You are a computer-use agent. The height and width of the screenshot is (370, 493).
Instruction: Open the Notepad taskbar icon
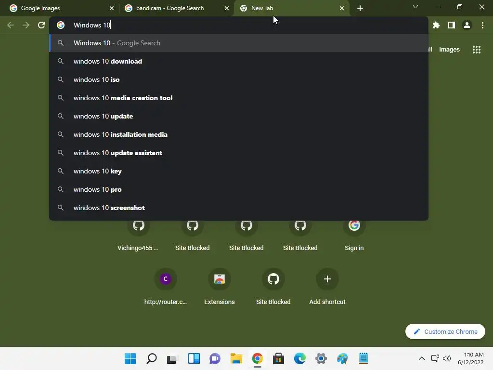(x=363, y=358)
